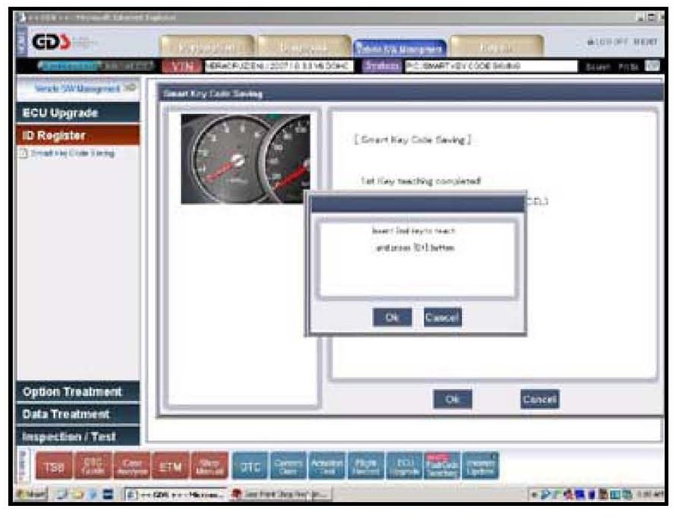Open the TSB toolbar icon
Image resolution: width=688 pixels, height=521 pixels.
(x=60, y=466)
